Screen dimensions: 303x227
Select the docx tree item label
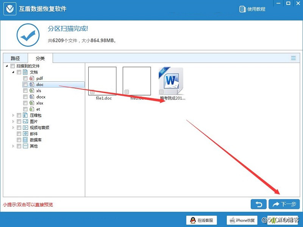(41, 97)
